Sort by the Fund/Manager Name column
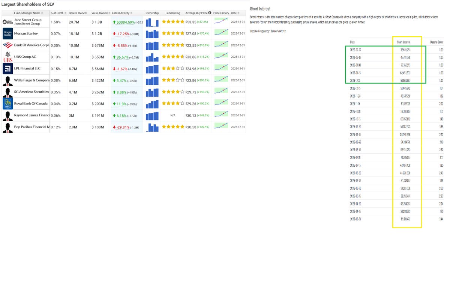 (x=29, y=13)
